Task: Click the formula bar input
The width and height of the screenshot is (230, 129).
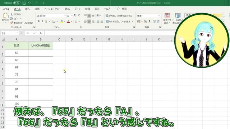Action: (109, 33)
